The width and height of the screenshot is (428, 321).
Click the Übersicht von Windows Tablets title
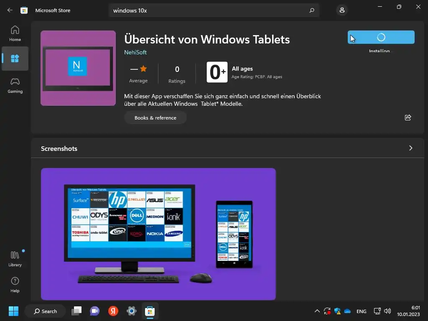coord(207,40)
